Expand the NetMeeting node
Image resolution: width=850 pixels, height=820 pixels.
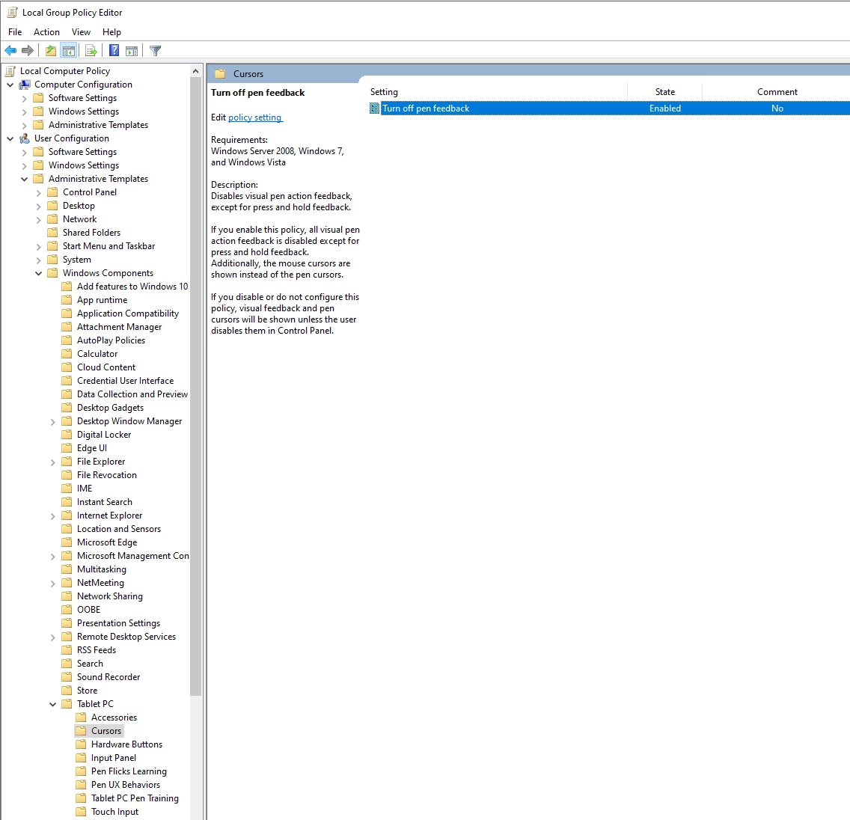[x=52, y=583]
